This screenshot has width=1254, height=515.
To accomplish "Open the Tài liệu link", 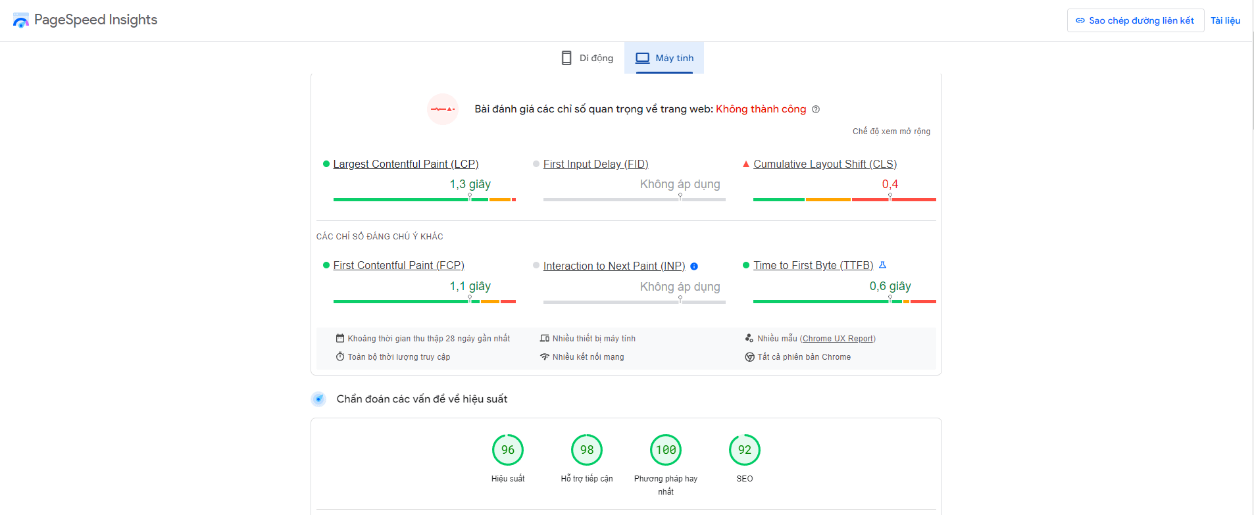I will pos(1225,20).
